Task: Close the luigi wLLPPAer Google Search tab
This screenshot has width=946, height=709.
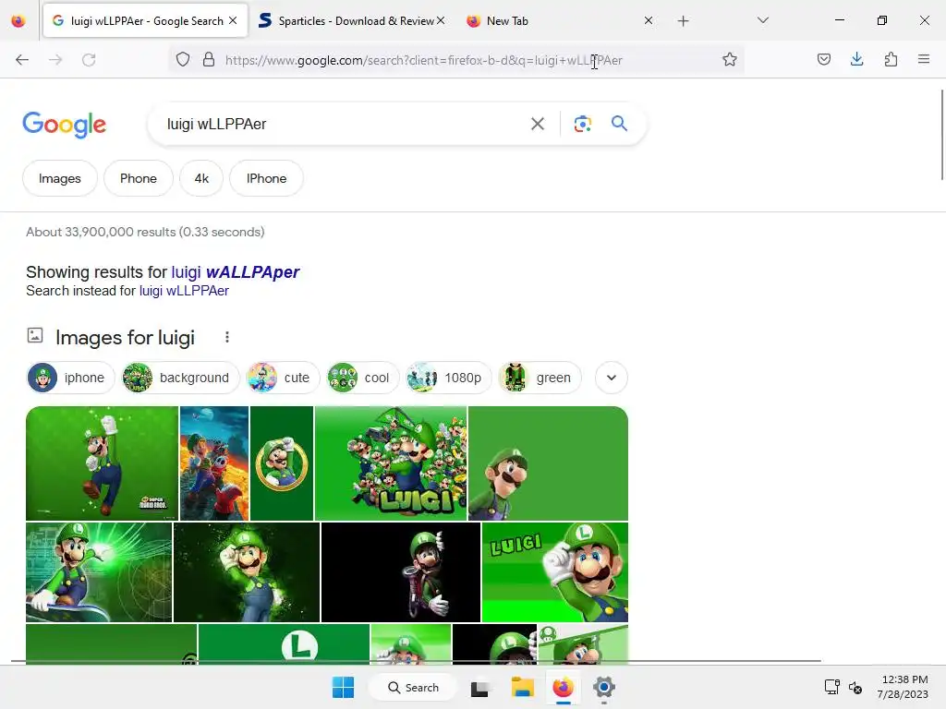Action: 233,21
